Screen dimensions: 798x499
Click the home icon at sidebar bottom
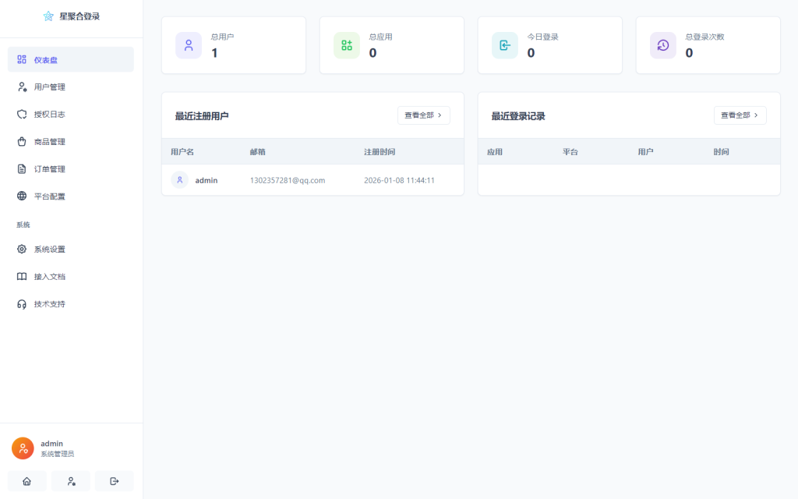[x=26, y=481]
